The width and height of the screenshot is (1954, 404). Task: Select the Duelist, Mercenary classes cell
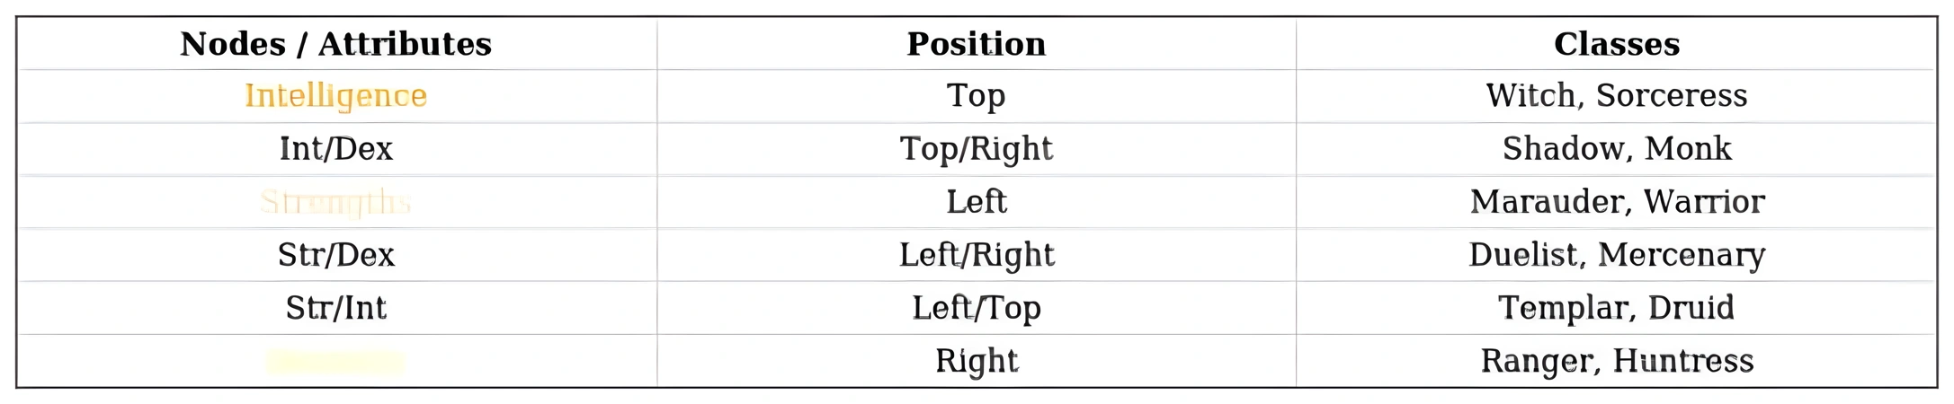point(1617,255)
